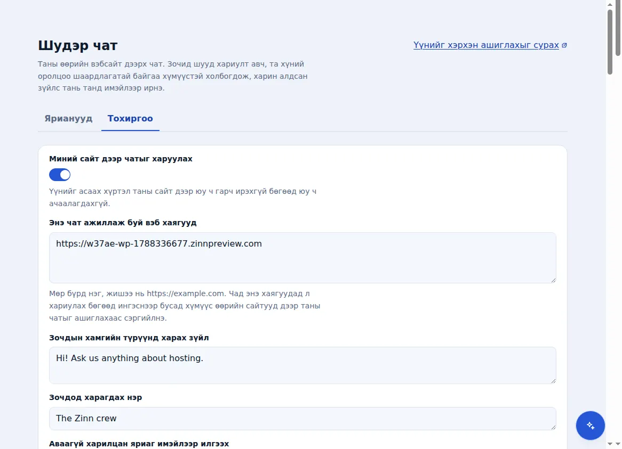Click the scrollbar up arrow
The width and height of the screenshot is (622, 449).
pyautogui.click(x=610, y=4)
